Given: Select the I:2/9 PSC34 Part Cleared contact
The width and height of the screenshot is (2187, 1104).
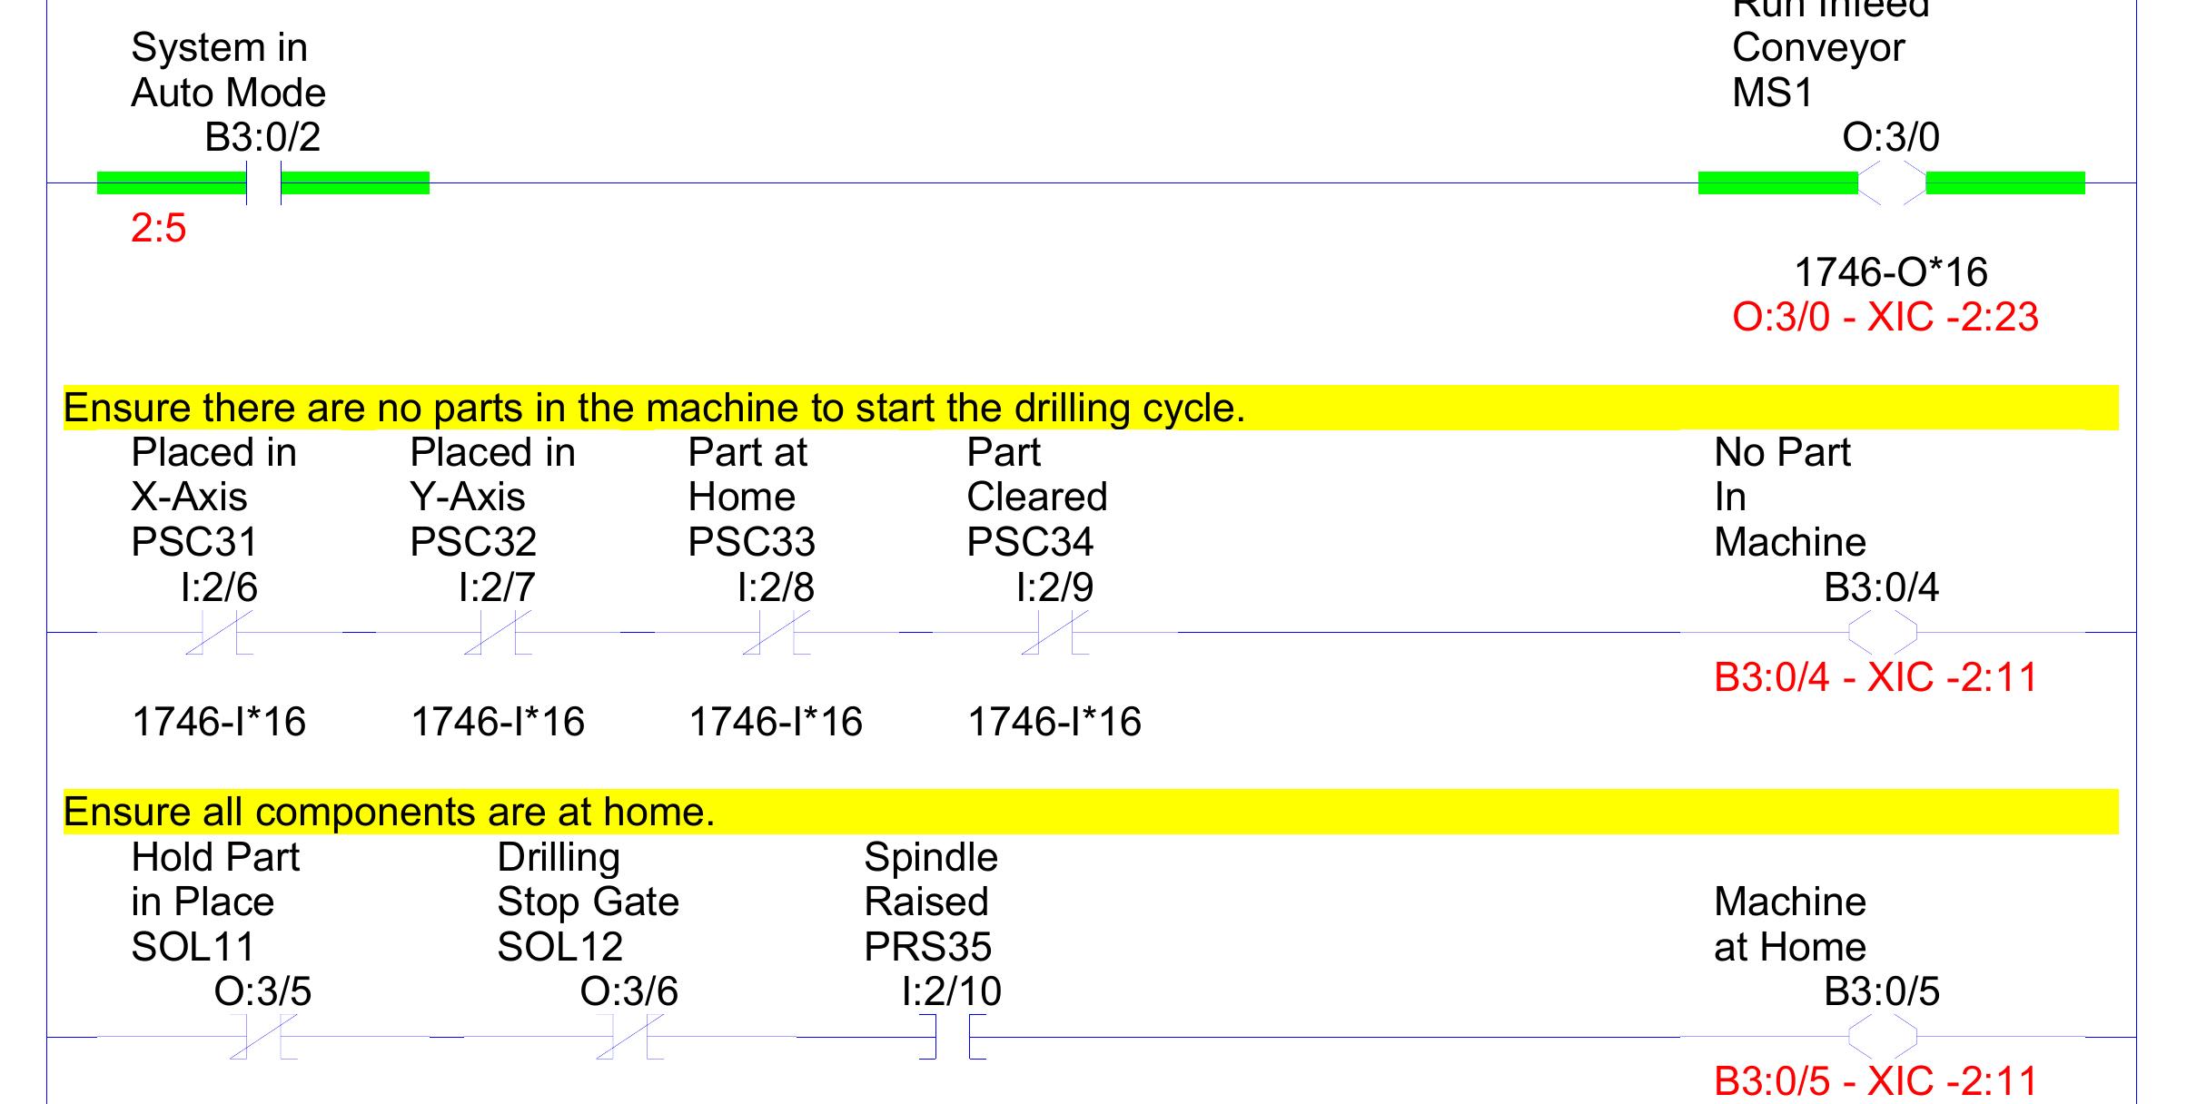Looking at the screenshot, I should (x=1054, y=633).
